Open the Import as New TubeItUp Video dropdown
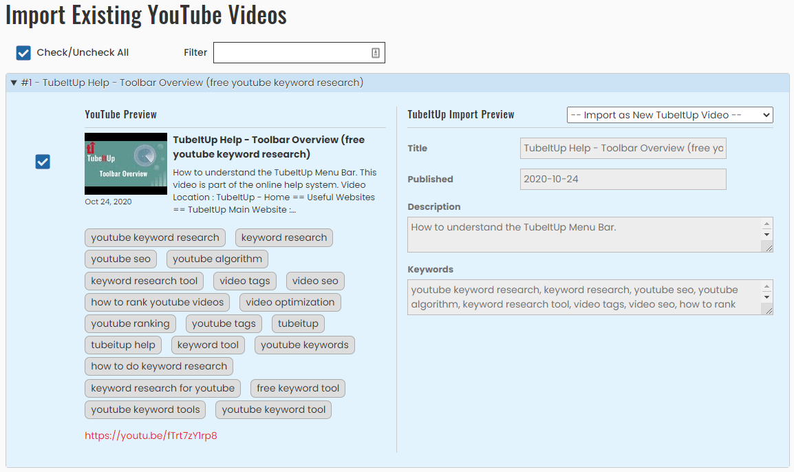The image size is (794, 472). click(x=669, y=115)
